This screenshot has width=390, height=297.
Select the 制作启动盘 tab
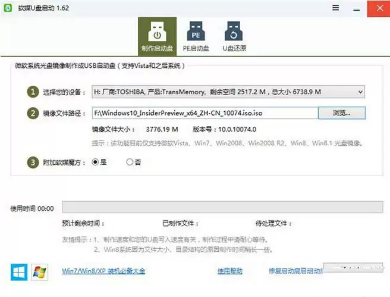157,36
